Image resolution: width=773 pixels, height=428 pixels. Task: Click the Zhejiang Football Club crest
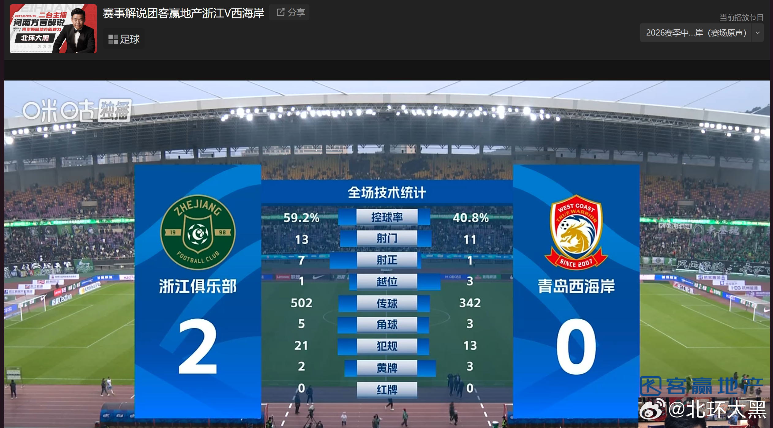(198, 232)
